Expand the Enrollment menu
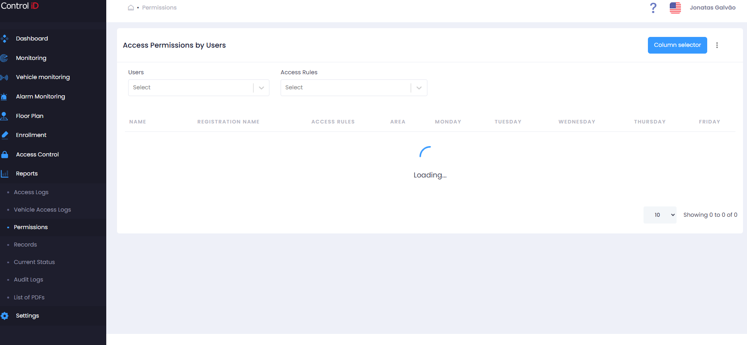This screenshot has width=747, height=345. (31, 135)
